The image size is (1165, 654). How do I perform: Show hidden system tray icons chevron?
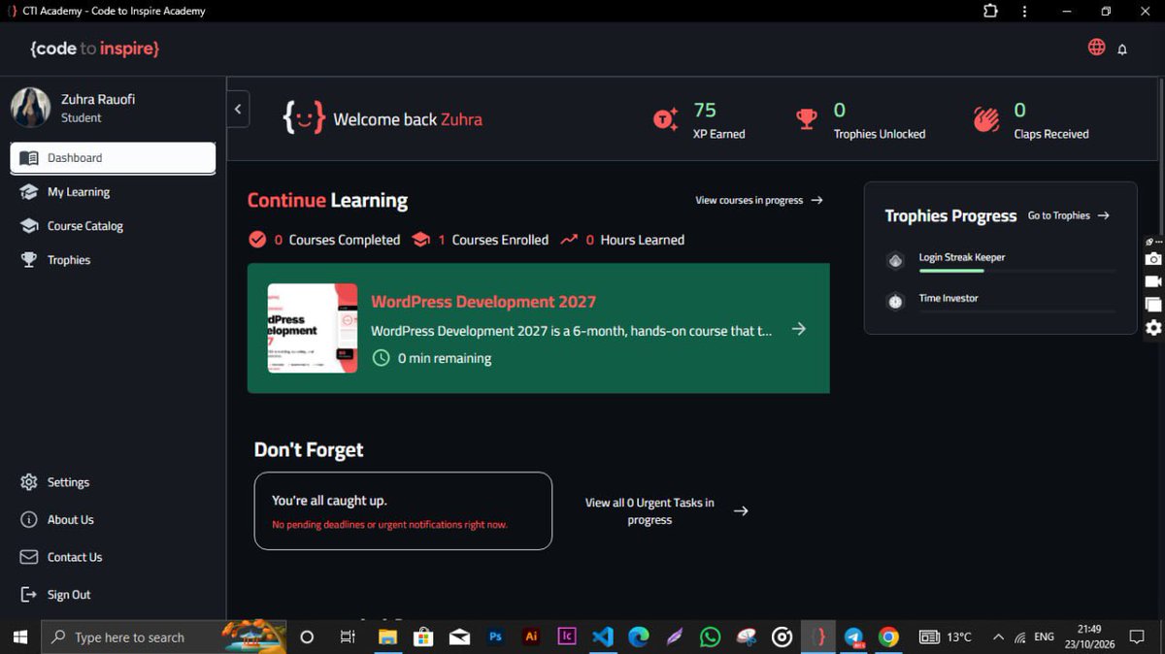[x=998, y=638]
